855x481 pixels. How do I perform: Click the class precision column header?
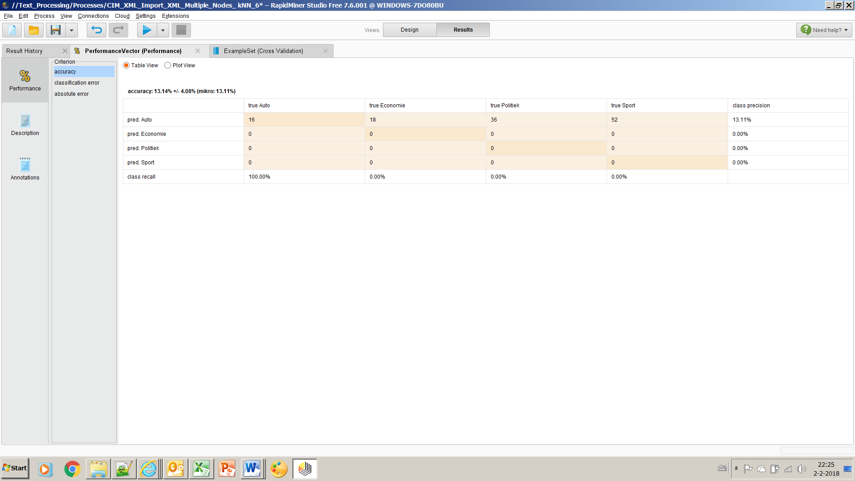(x=788, y=106)
